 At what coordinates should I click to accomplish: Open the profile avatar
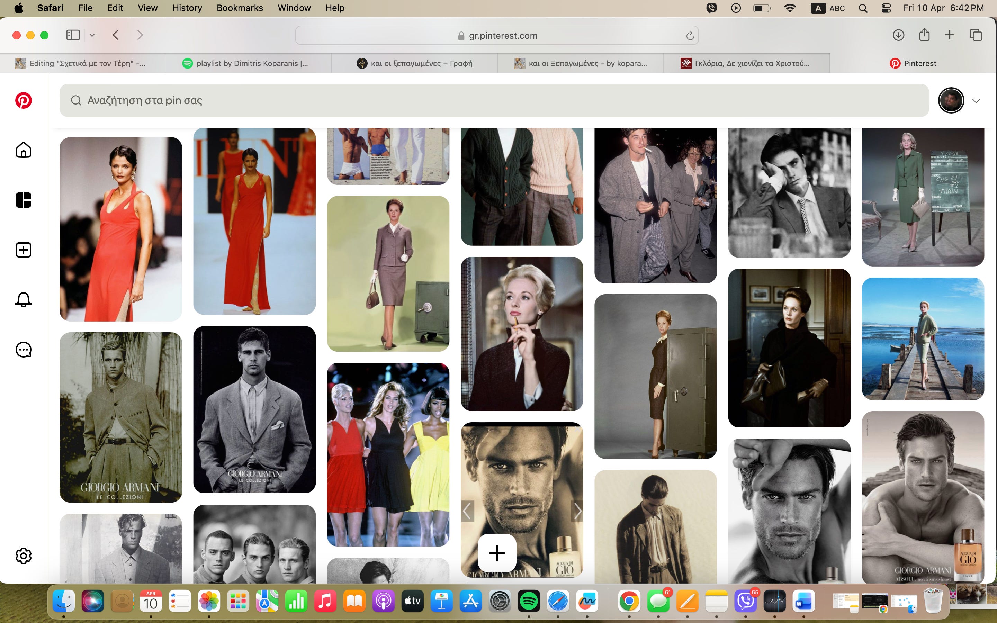[951, 100]
